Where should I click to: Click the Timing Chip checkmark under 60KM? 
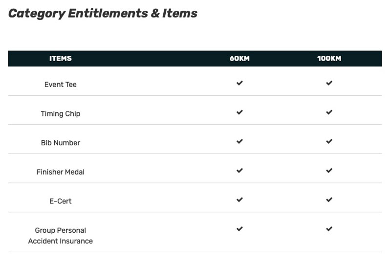click(239, 112)
